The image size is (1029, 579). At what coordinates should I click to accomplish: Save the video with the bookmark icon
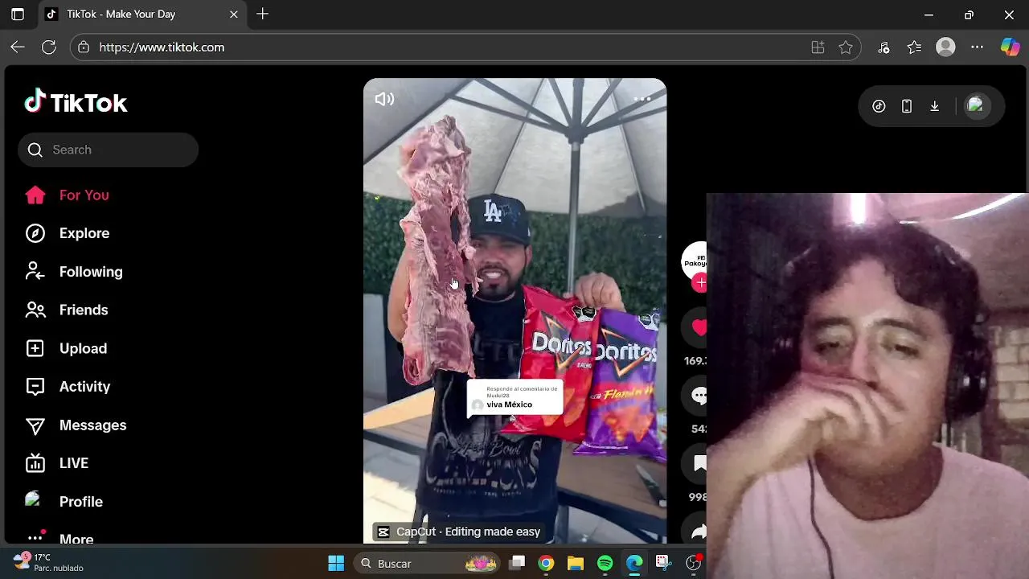coord(698,463)
